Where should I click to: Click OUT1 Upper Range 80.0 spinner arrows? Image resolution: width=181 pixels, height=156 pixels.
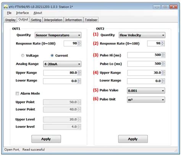79,73
